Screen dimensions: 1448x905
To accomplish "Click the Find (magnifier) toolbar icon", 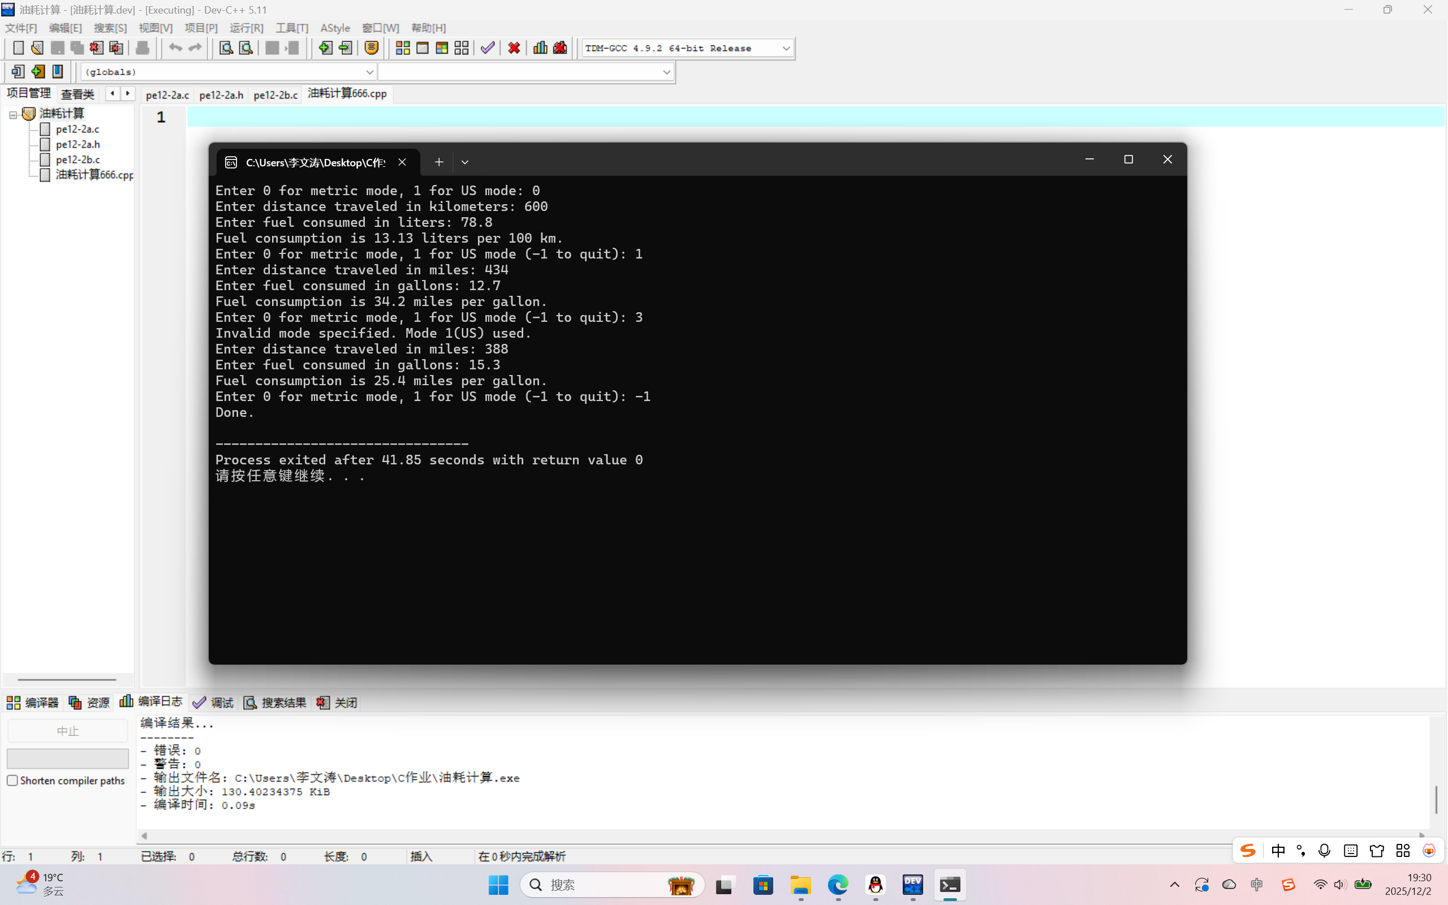I will click(226, 48).
